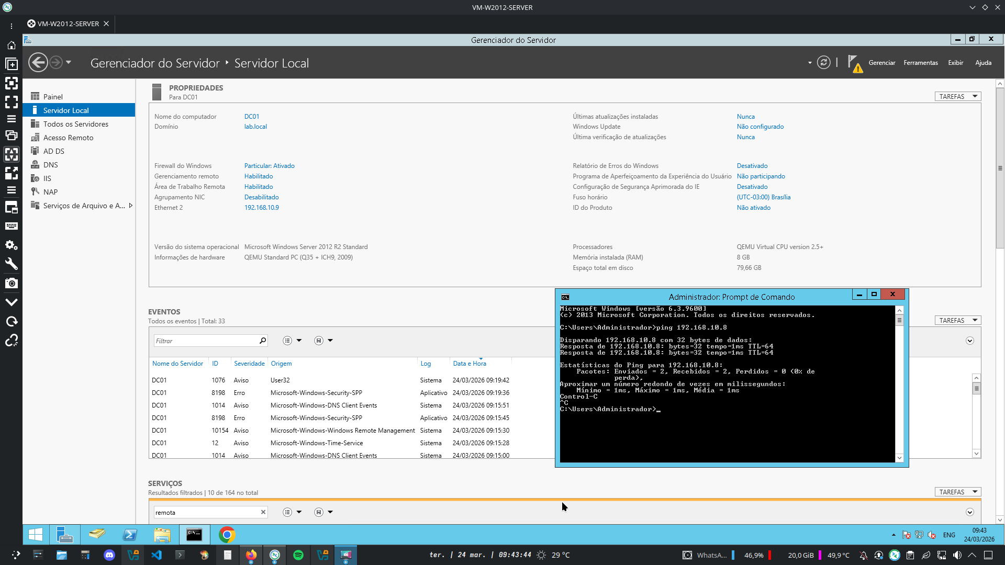Sort events by Nome do Servidor column
The height and width of the screenshot is (565, 1005).
tap(177, 364)
